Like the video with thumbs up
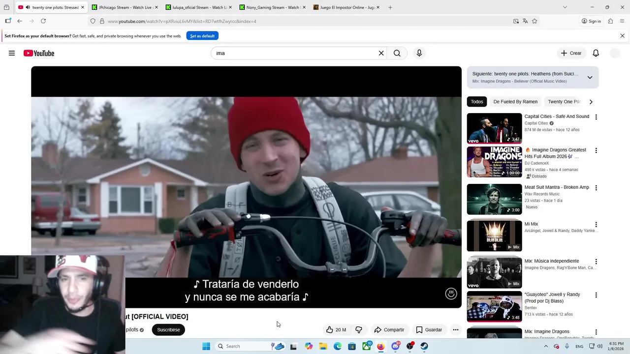630x354 pixels. 335,330
